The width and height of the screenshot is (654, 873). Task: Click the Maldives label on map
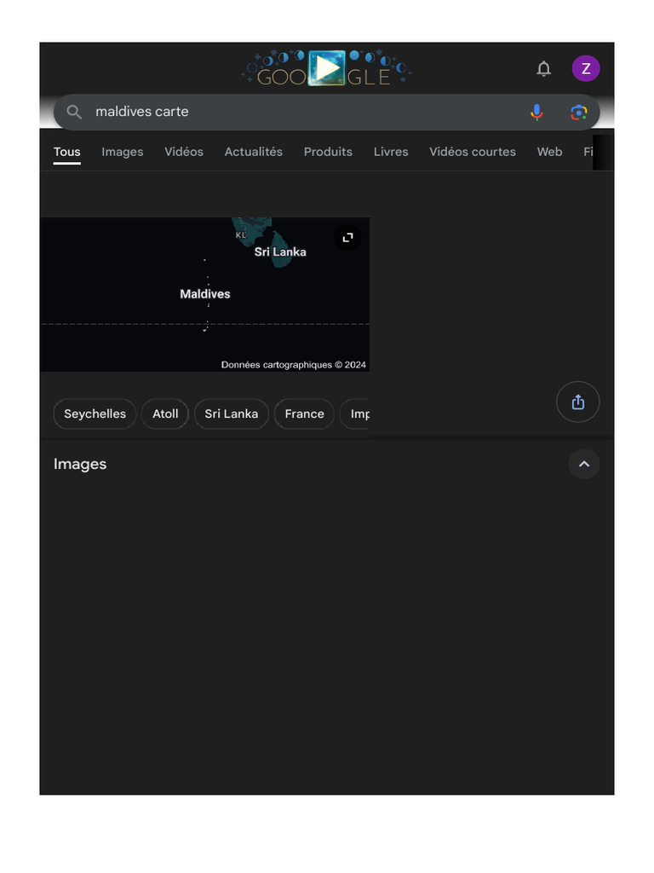[x=205, y=294]
